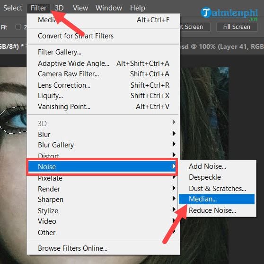
Task: Open the Reduce Noise filter
Action: pos(217,210)
